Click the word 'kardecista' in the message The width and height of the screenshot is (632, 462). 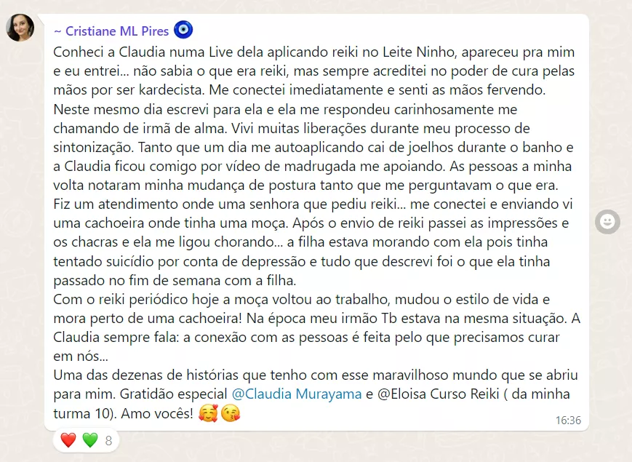pyautogui.click(x=172, y=90)
